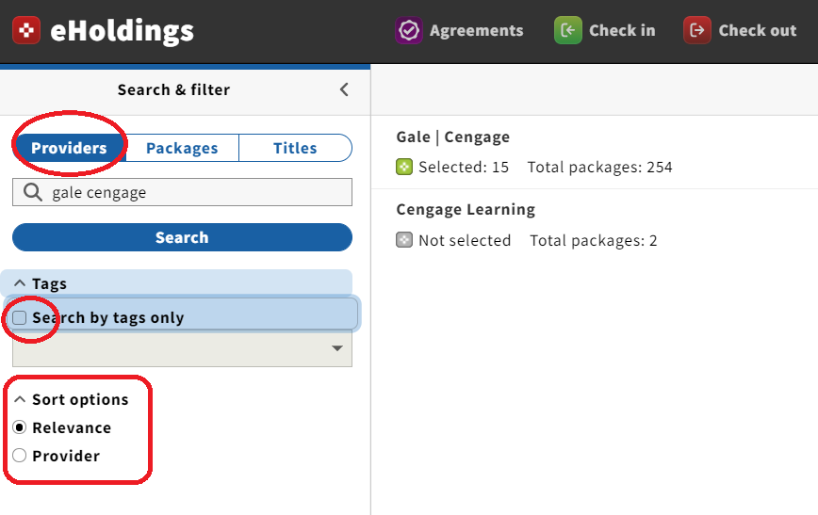
Task: Click the Check in label in header
Action: pyautogui.click(x=622, y=30)
